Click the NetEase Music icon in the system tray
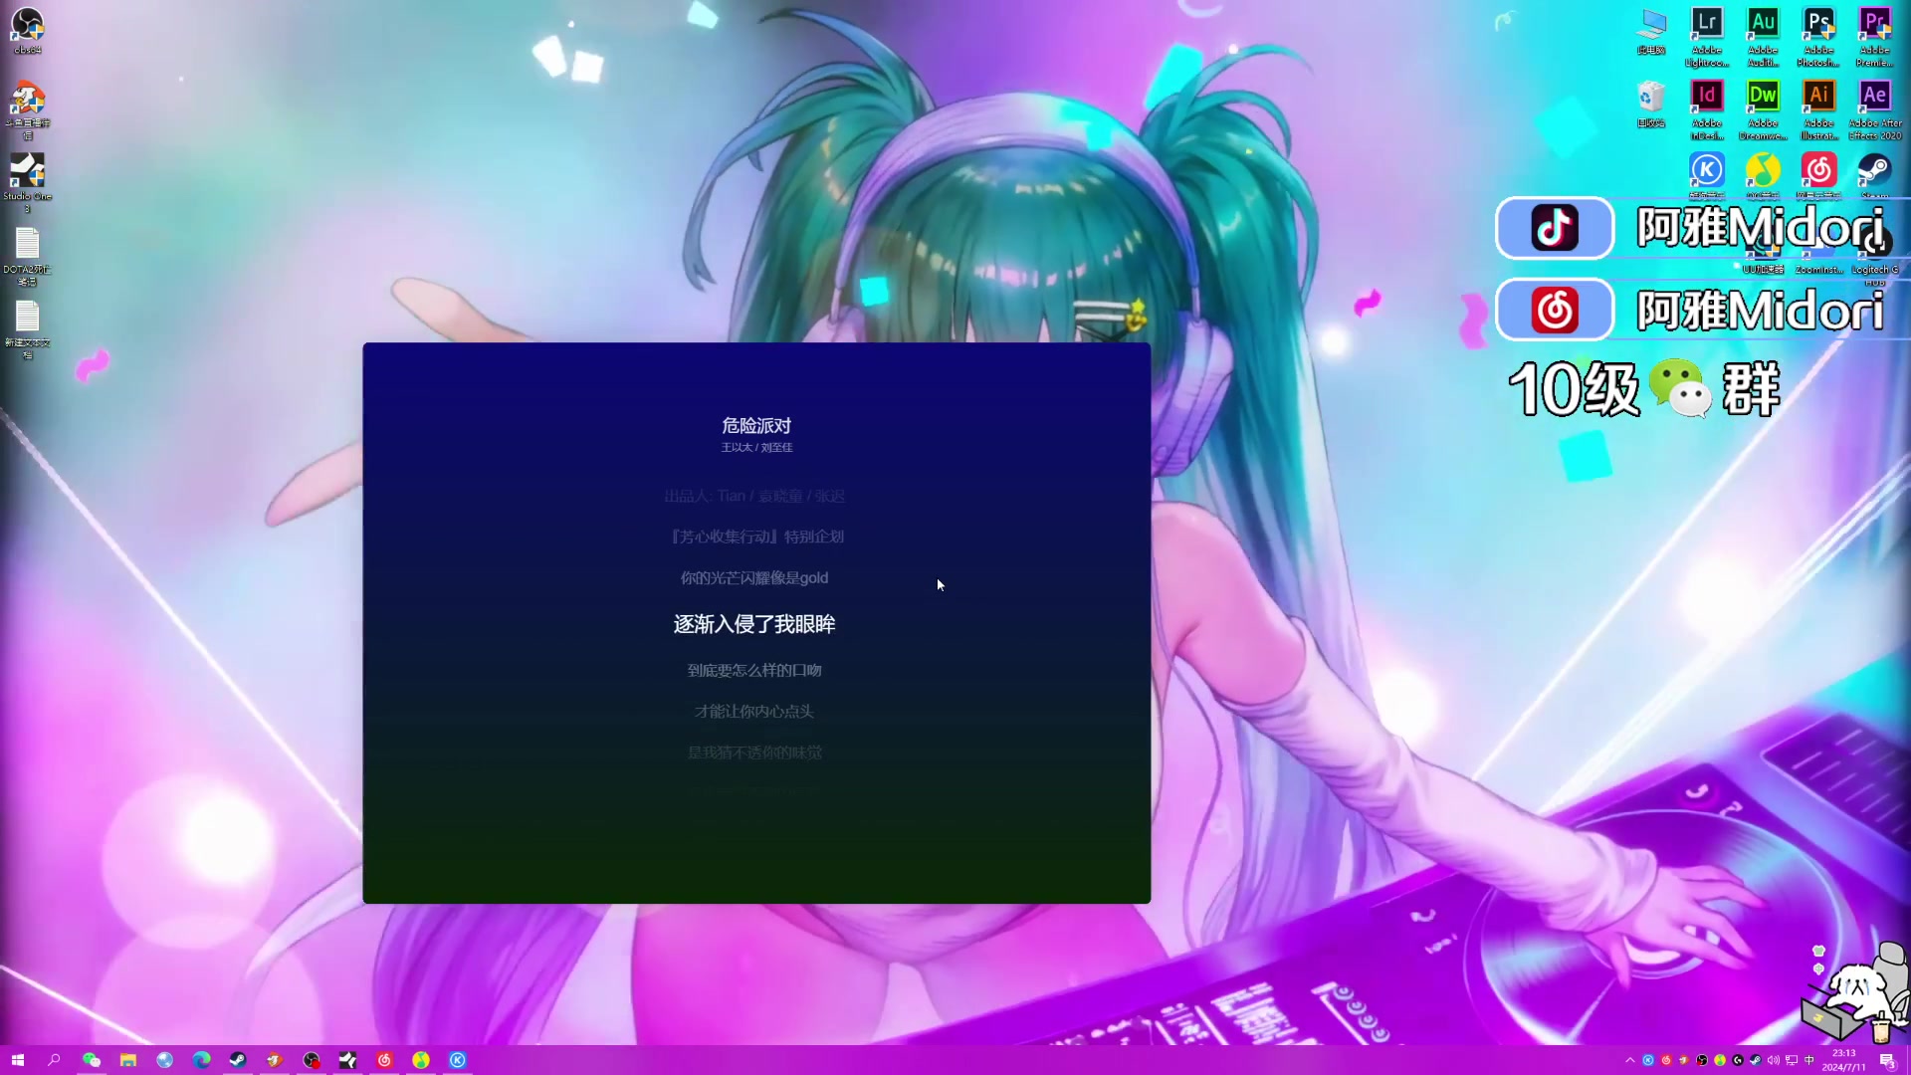 tap(1666, 1060)
